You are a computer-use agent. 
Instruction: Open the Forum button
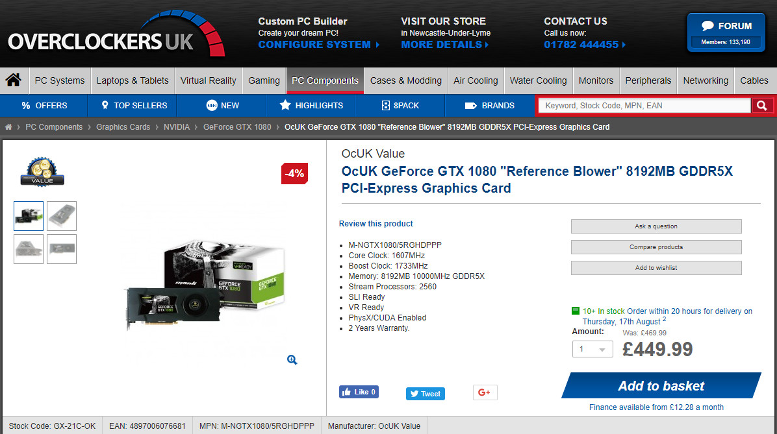726,32
